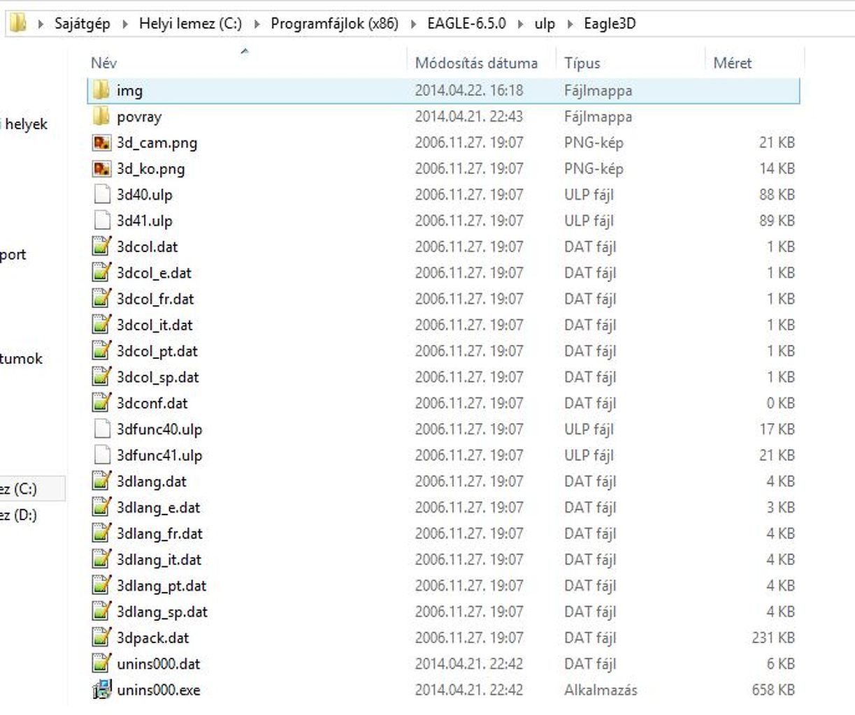Select the povray folder name
Image resolution: width=855 pixels, height=715 pixels.
coord(138,117)
